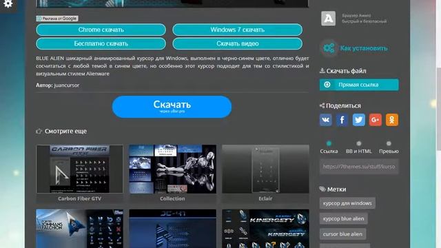441x248 pixels.
Task: Click the gears icon beside Как установить
Action: pyautogui.click(x=329, y=48)
